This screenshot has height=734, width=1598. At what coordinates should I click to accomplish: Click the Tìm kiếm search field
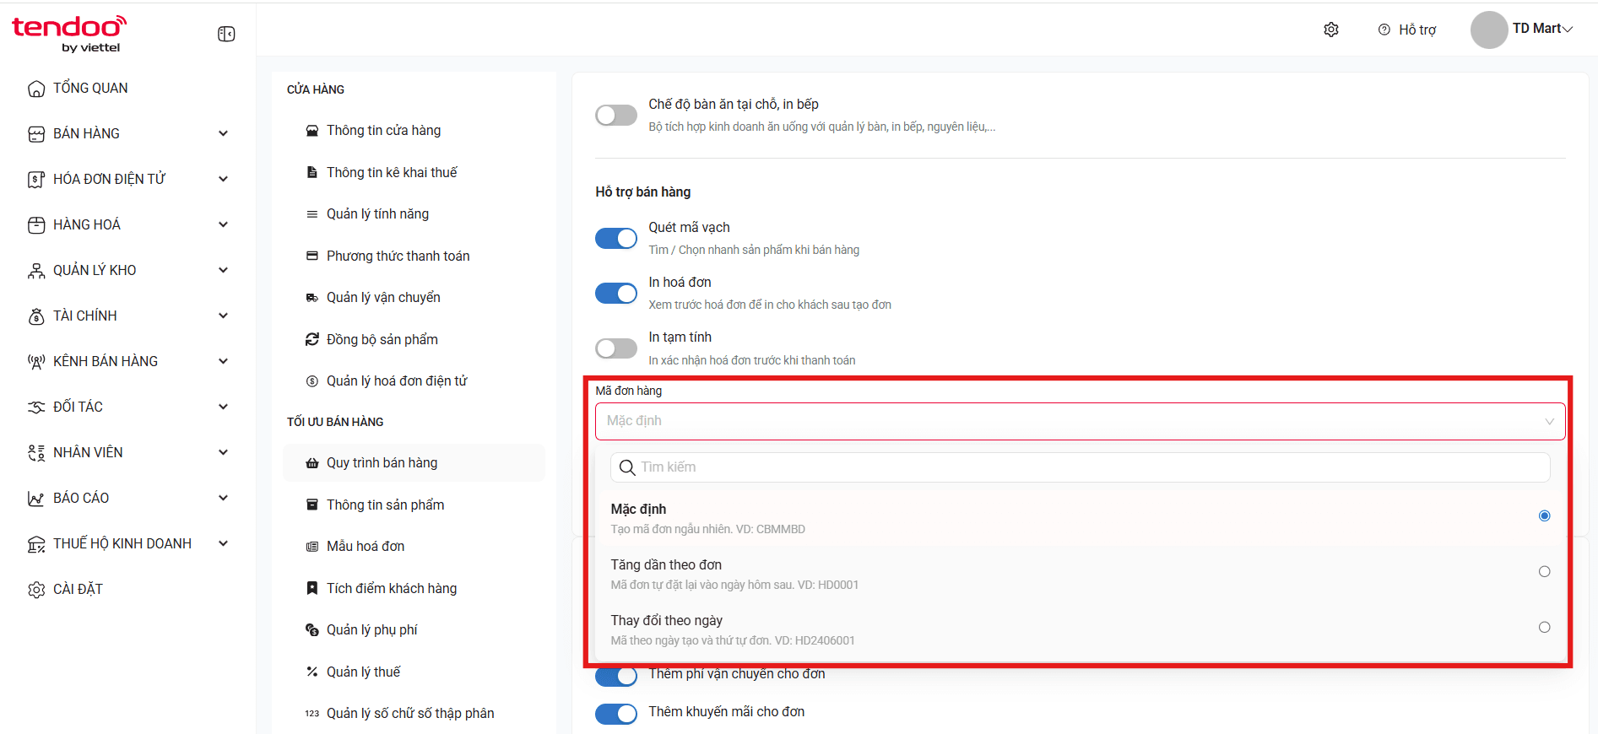[x=1081, y=467]
